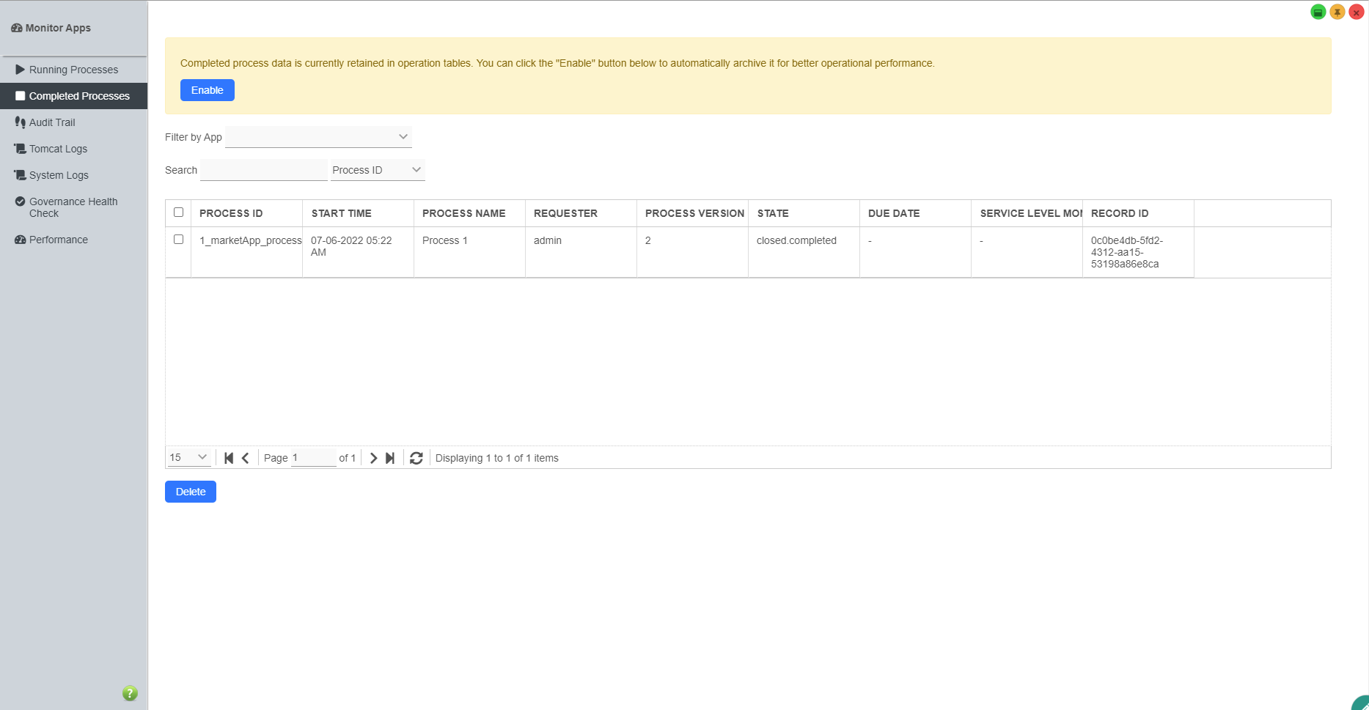This screenshot has width=1369, height=710.
Task: Jump to last page icon
Action: (390, 458)
